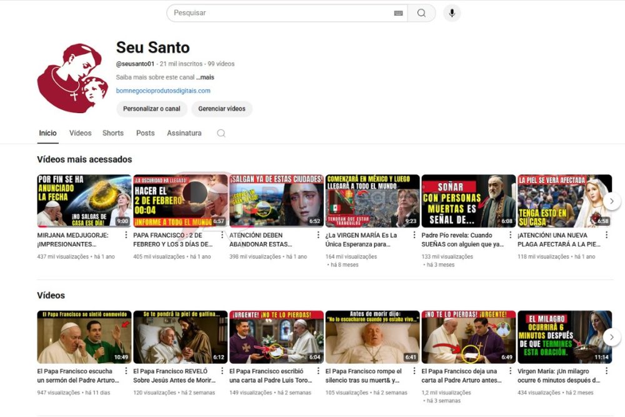
Task: Play HACER EL 2 DE FEBRERO thumbnail
Action: point(180,201)
